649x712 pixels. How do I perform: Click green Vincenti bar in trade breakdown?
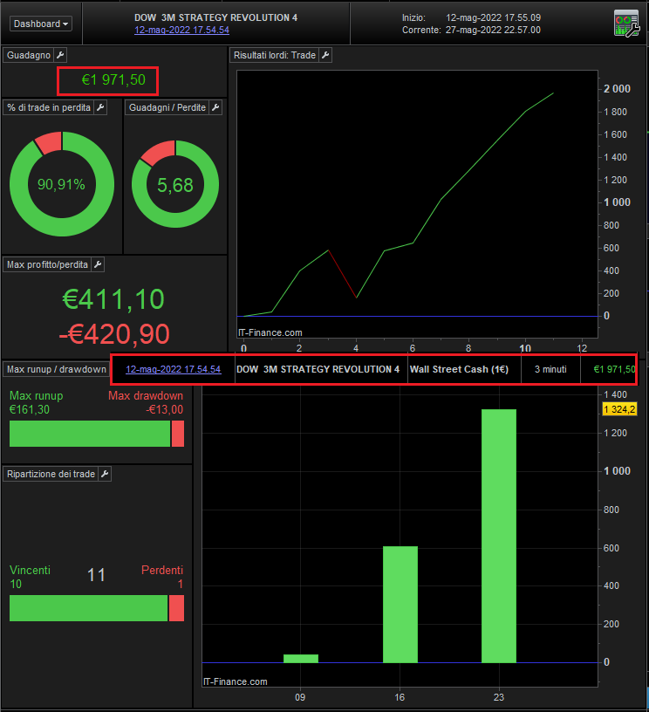(x=88, y=608)
